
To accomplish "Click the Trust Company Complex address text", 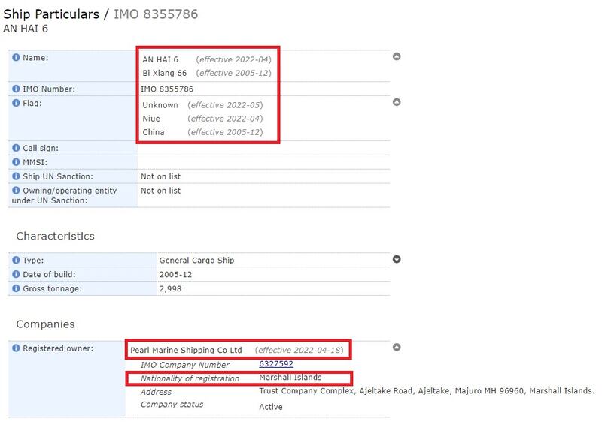I will click(427, 391).
